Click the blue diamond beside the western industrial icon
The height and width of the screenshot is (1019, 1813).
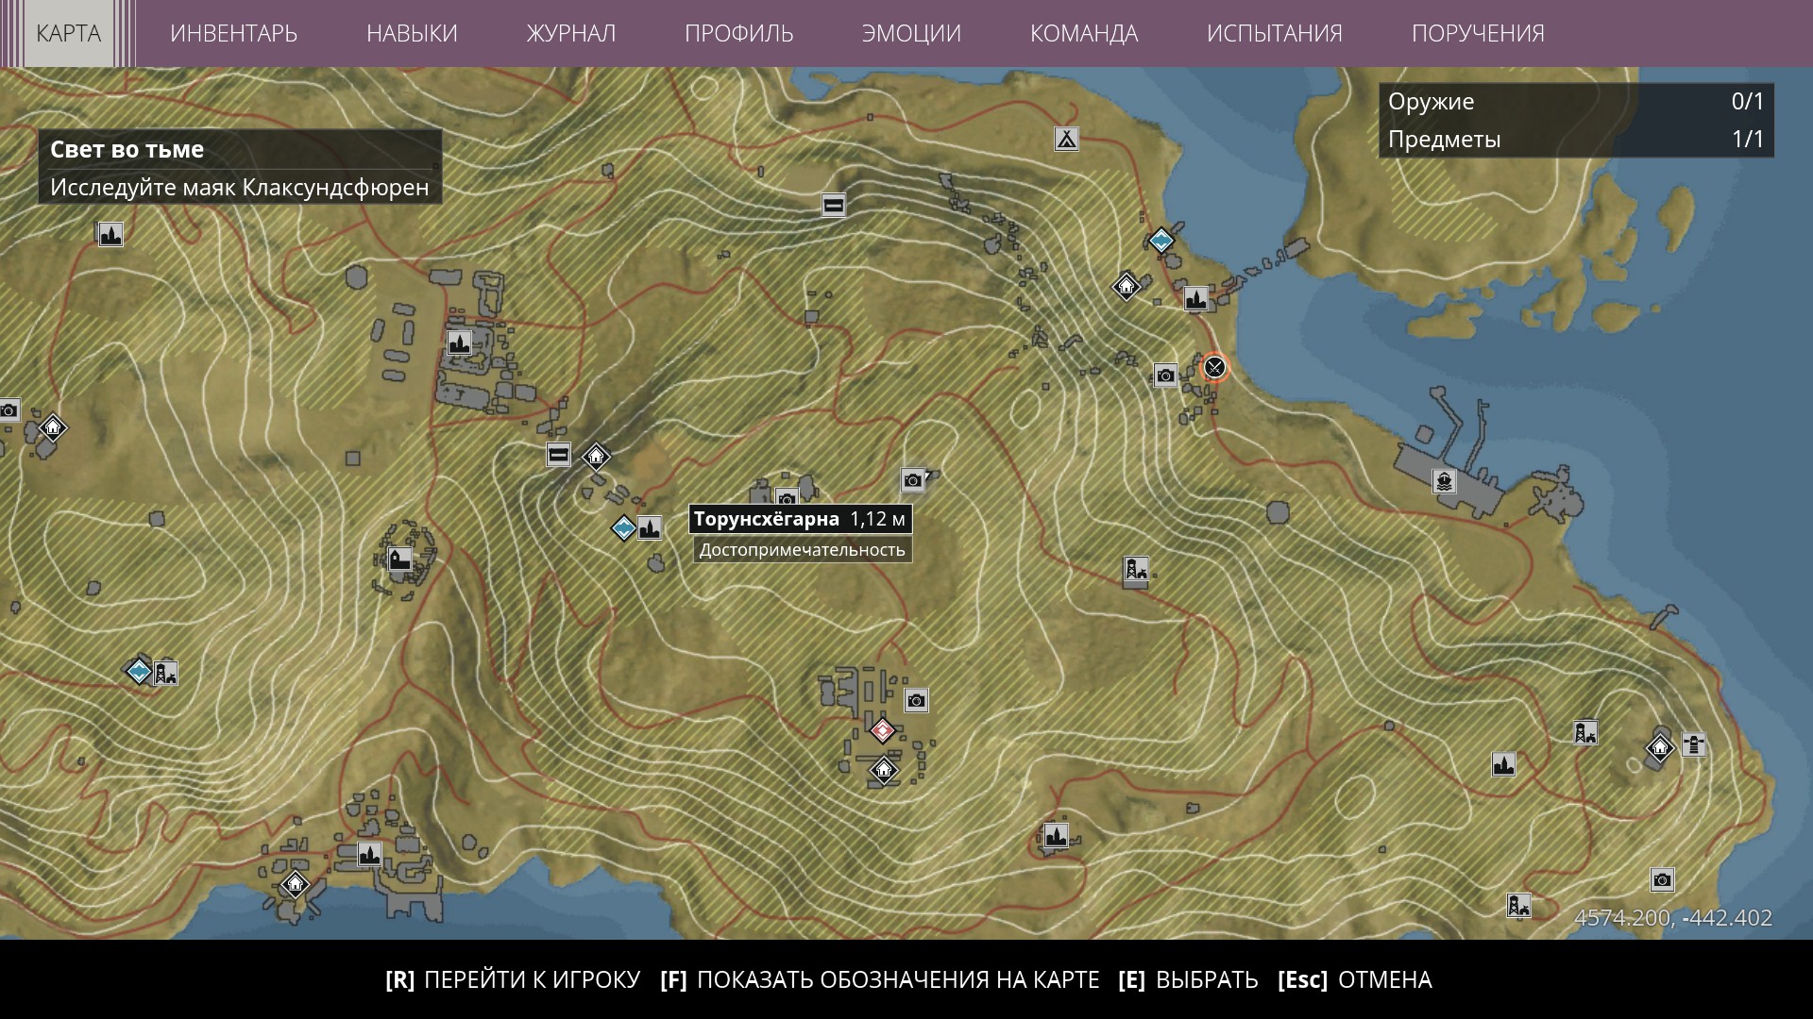coord(139,671)
